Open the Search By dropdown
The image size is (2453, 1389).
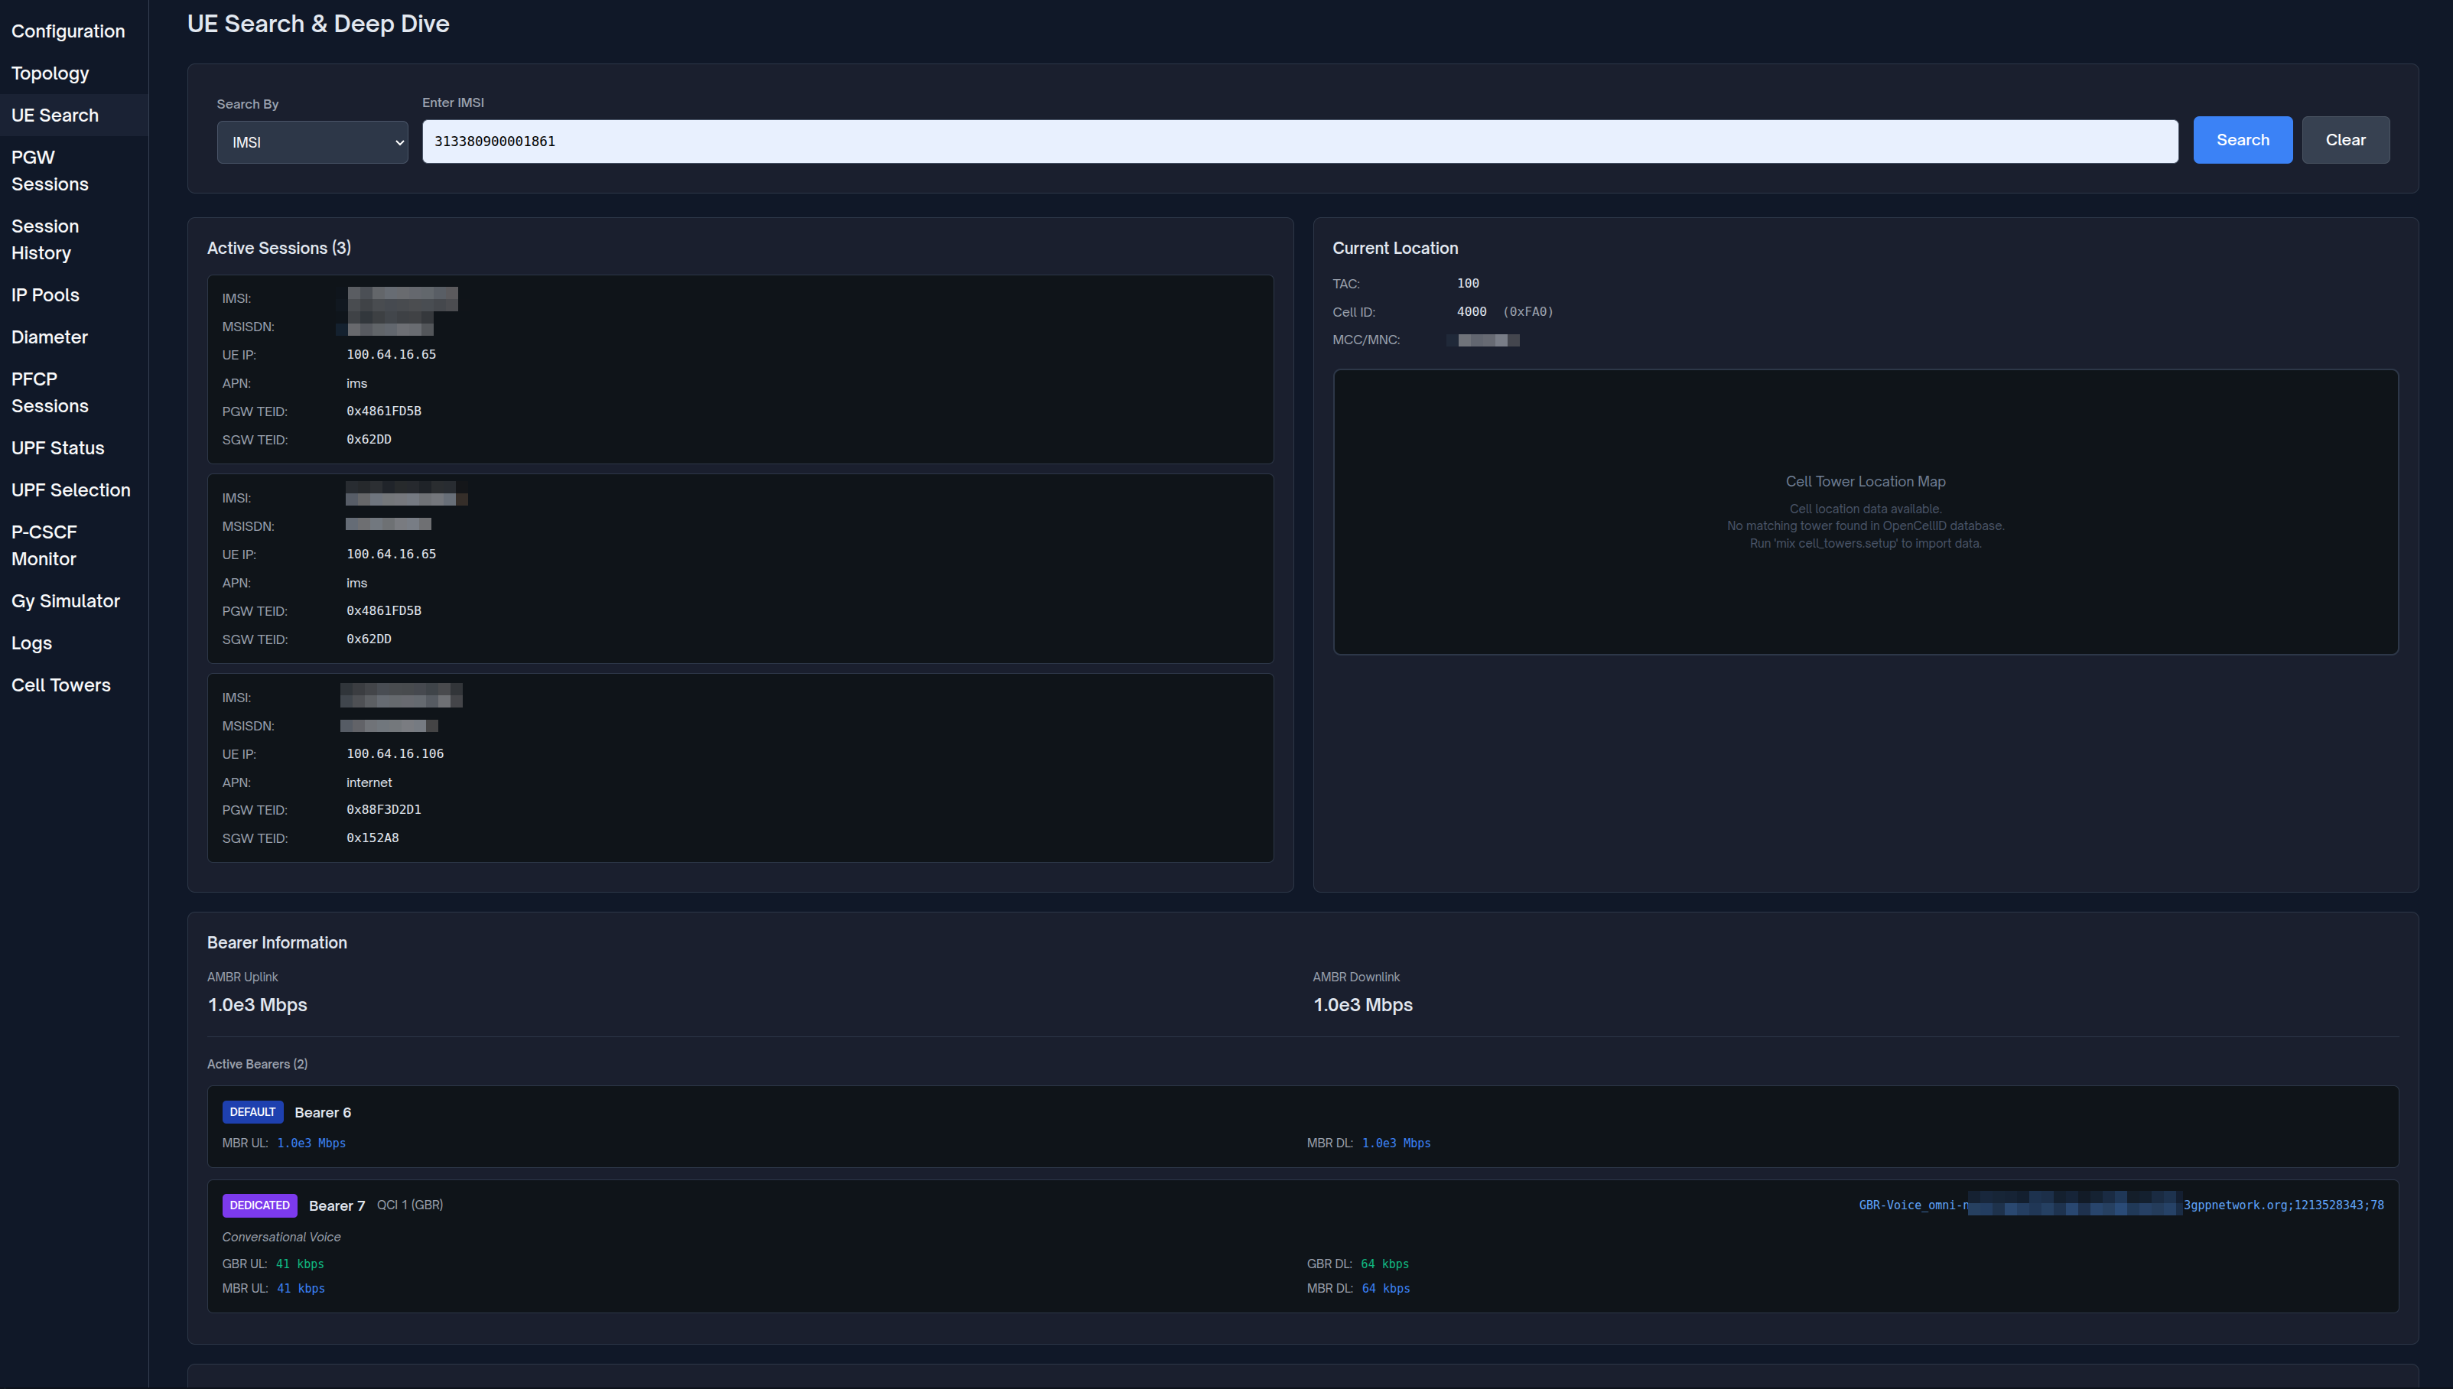click(x=313, y=142)
